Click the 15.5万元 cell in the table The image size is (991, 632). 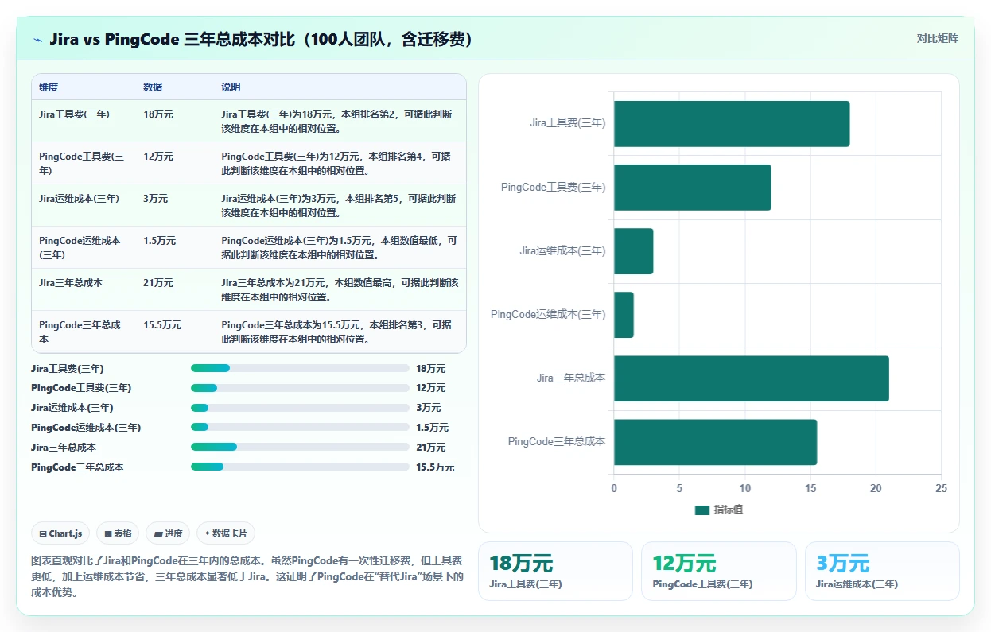[x=162, y=325]
